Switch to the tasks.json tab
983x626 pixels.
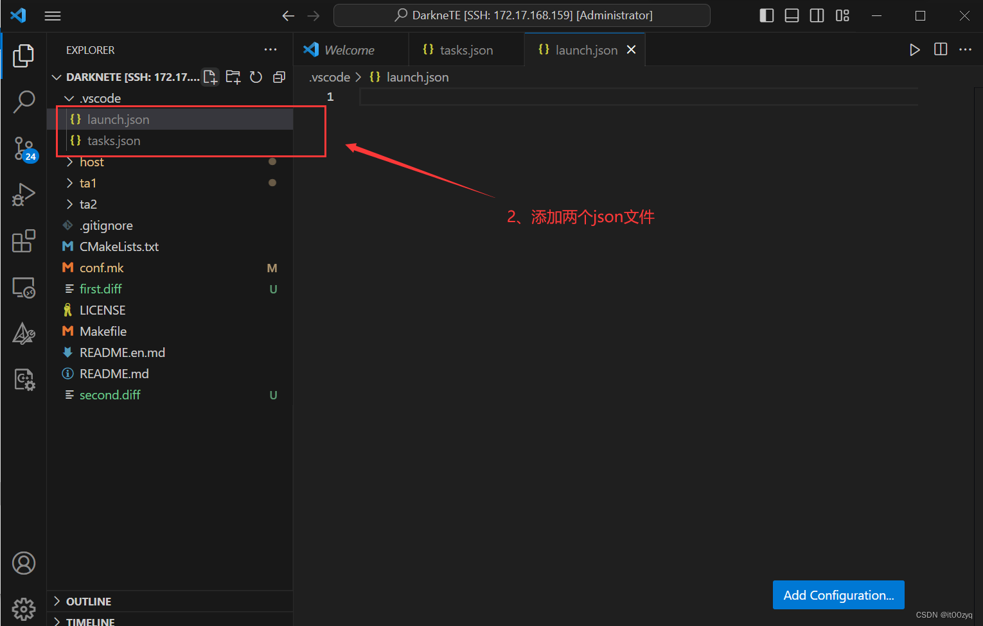[x=466, y=49]
